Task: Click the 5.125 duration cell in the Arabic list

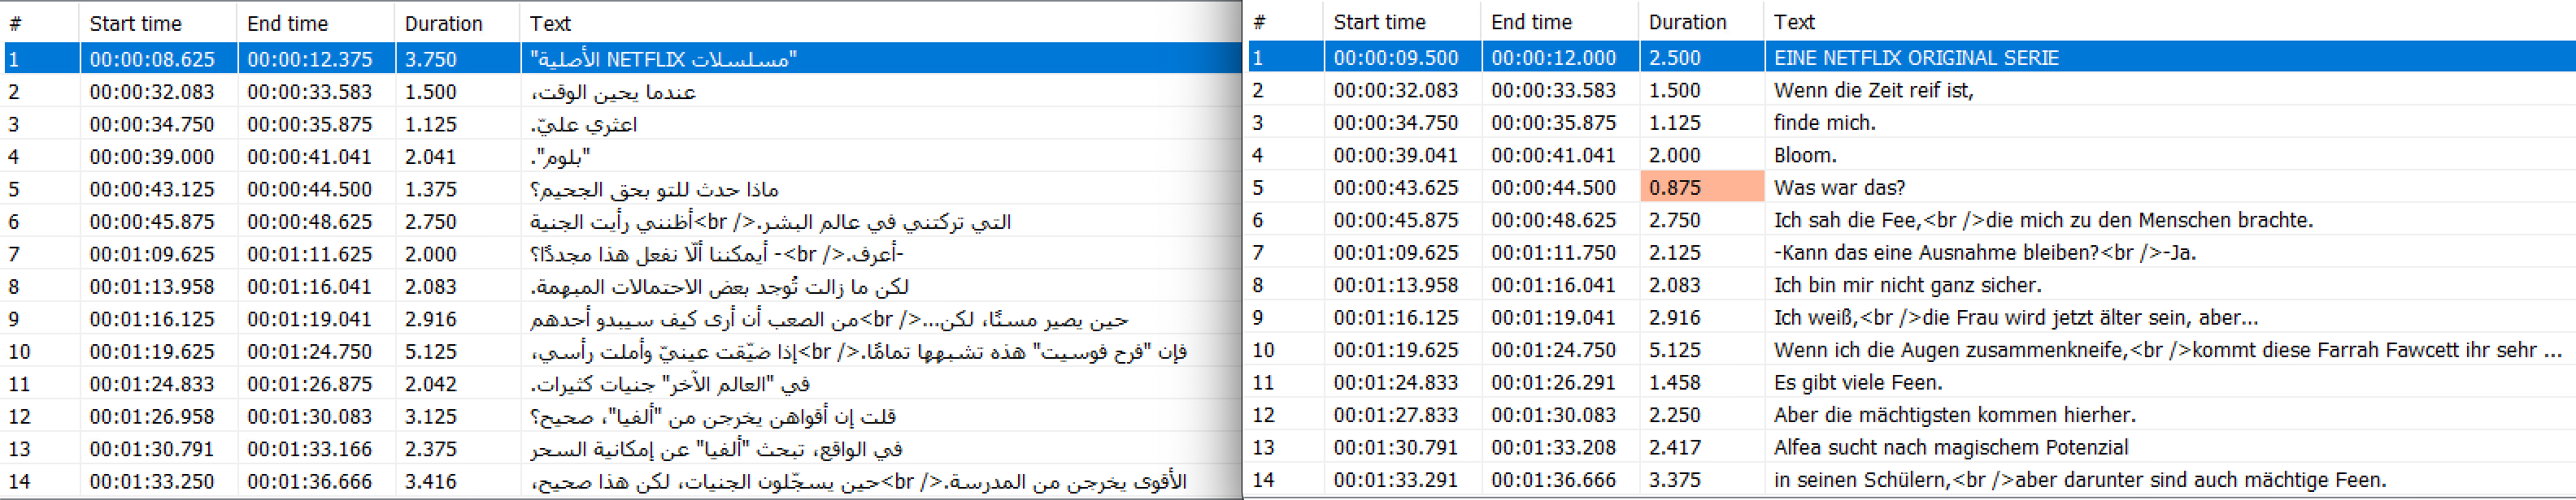Action: tap(430, 351)
